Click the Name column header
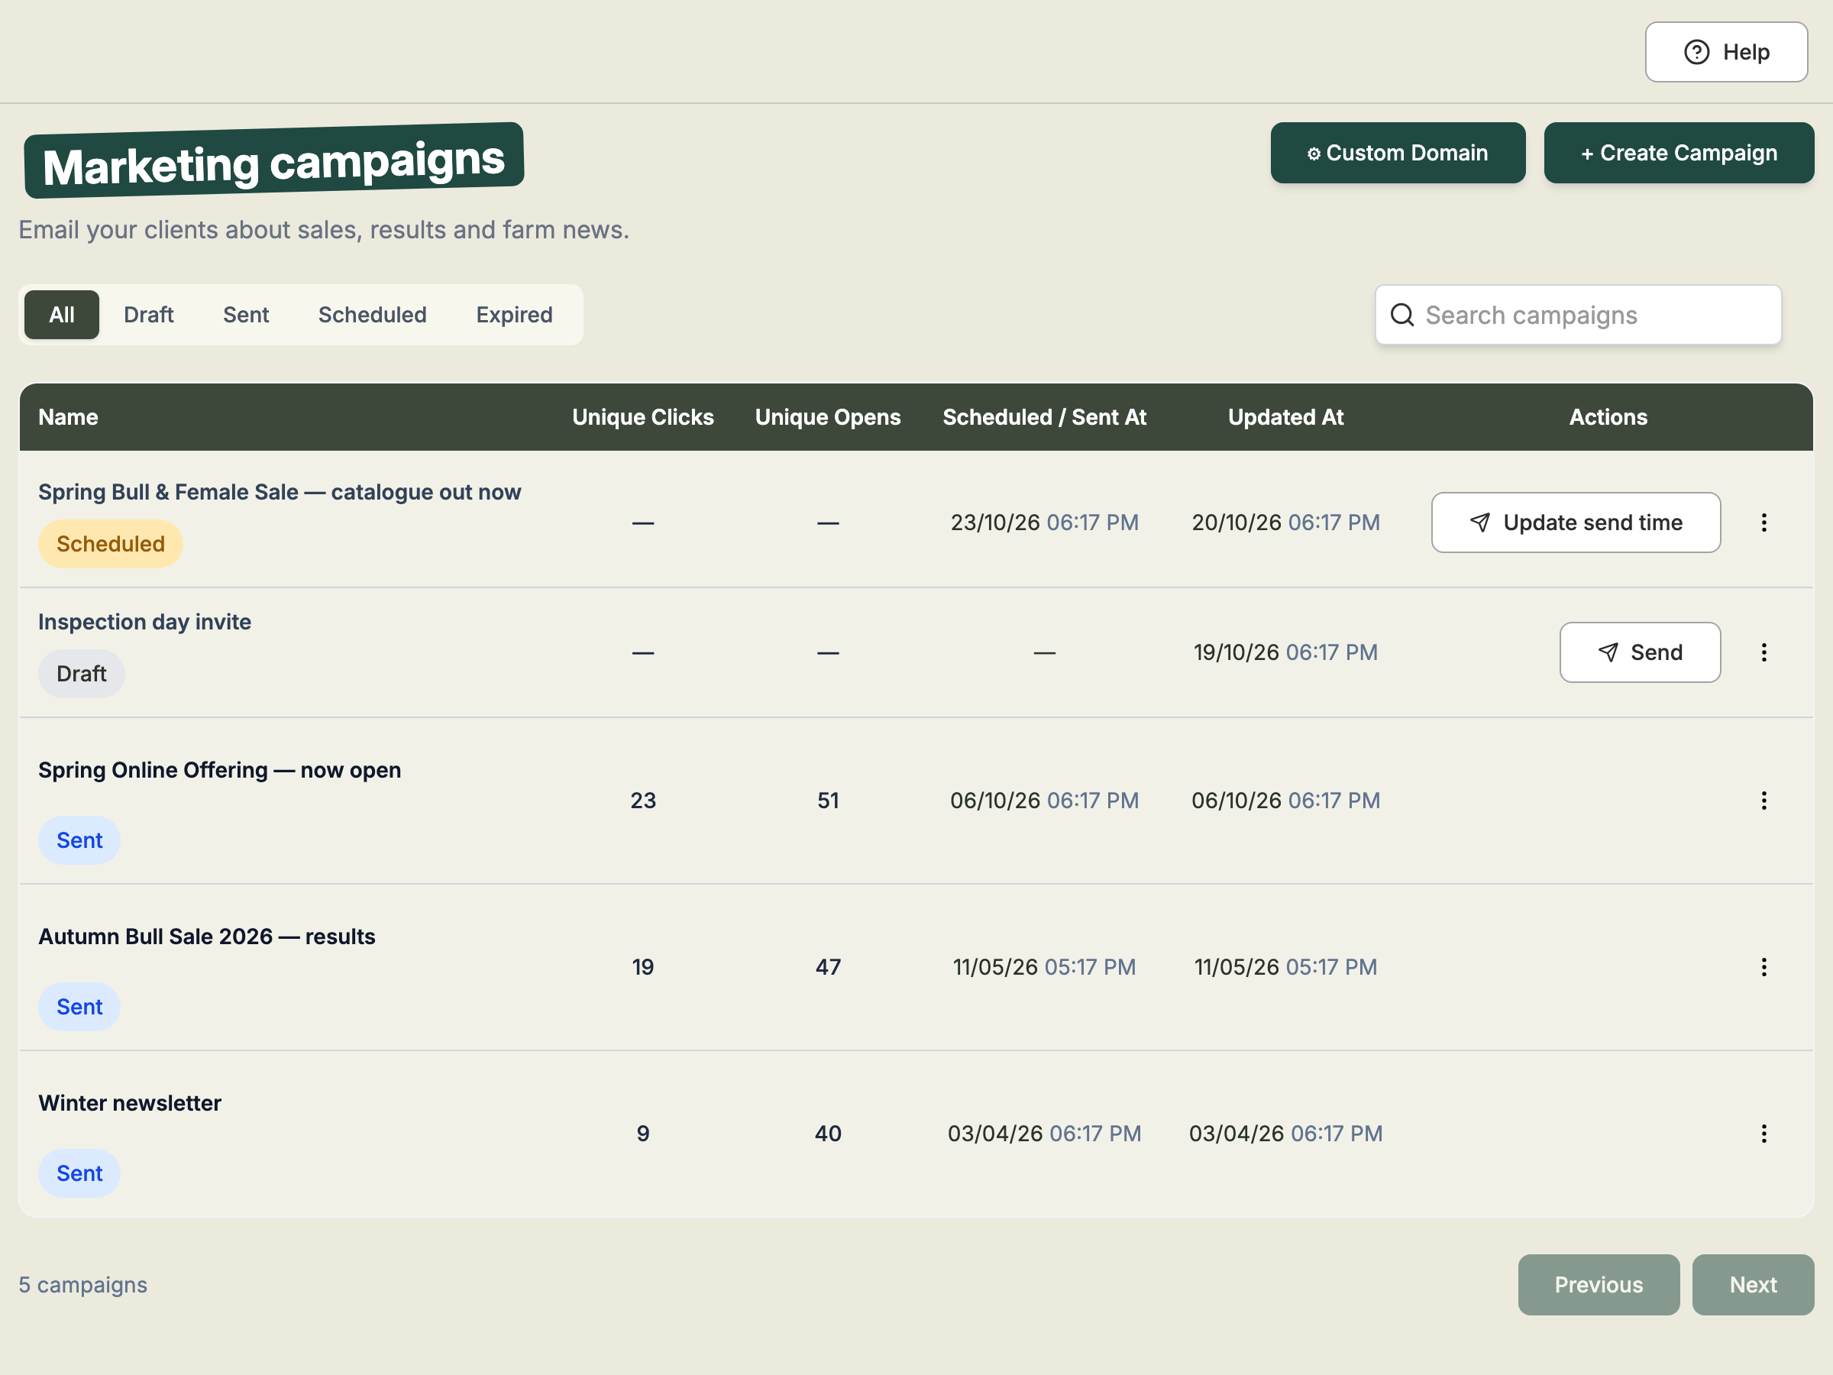 (x=68, y=418)
